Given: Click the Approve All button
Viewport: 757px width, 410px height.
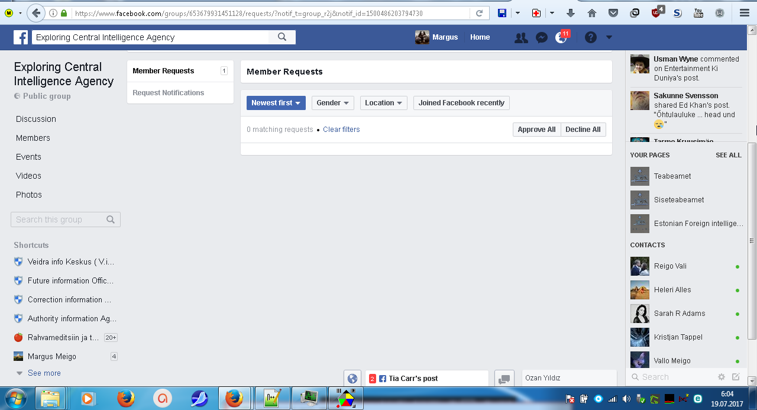Looking at the screenshot, I should tap(536, 130).
